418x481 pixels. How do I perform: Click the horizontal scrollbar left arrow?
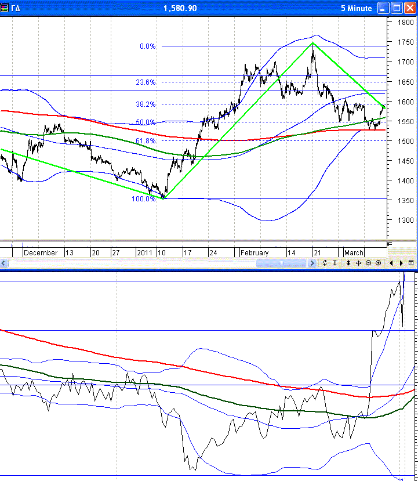click(x=4, y=263)
